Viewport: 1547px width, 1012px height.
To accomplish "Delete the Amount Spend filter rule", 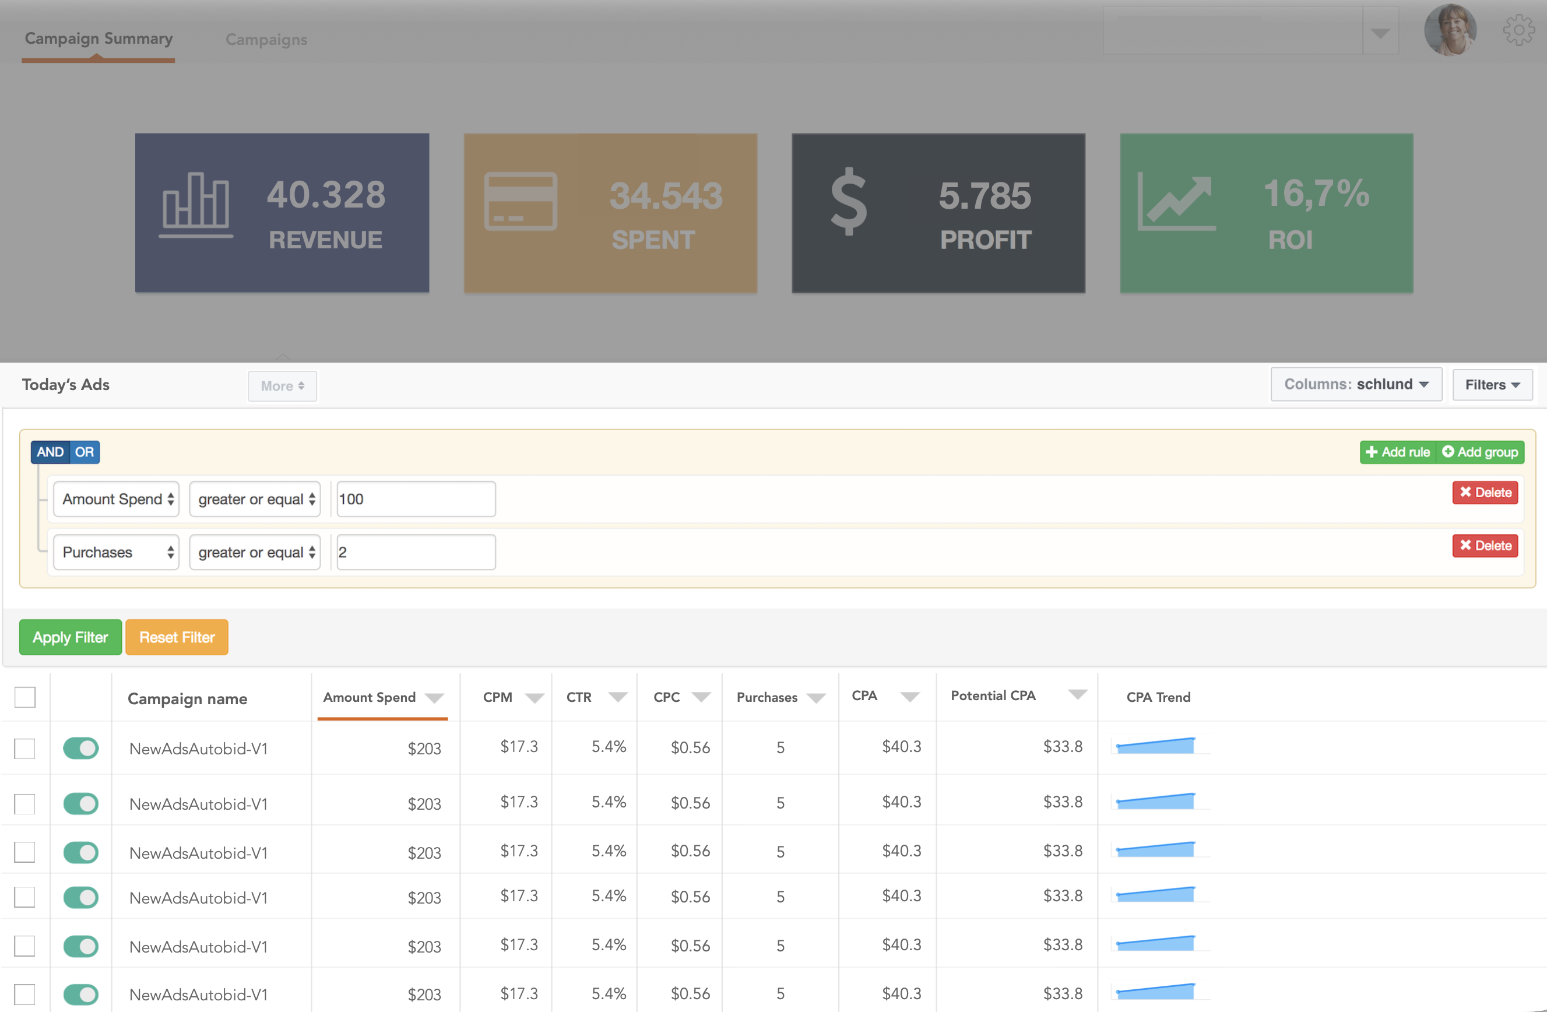I will 1485,493.
